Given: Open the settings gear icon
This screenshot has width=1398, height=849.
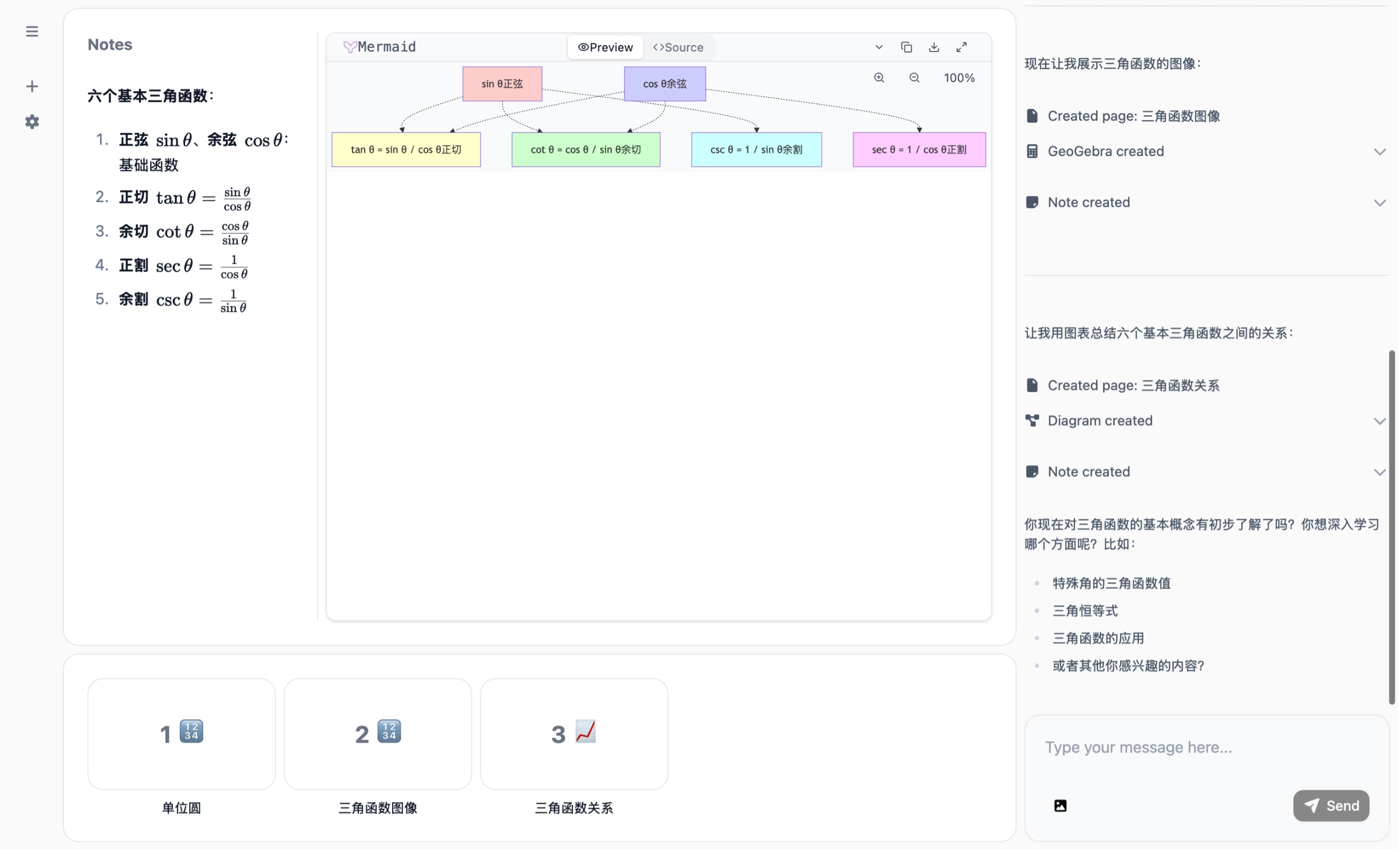Looking at the screenshot, I should [x=32, y=122].
